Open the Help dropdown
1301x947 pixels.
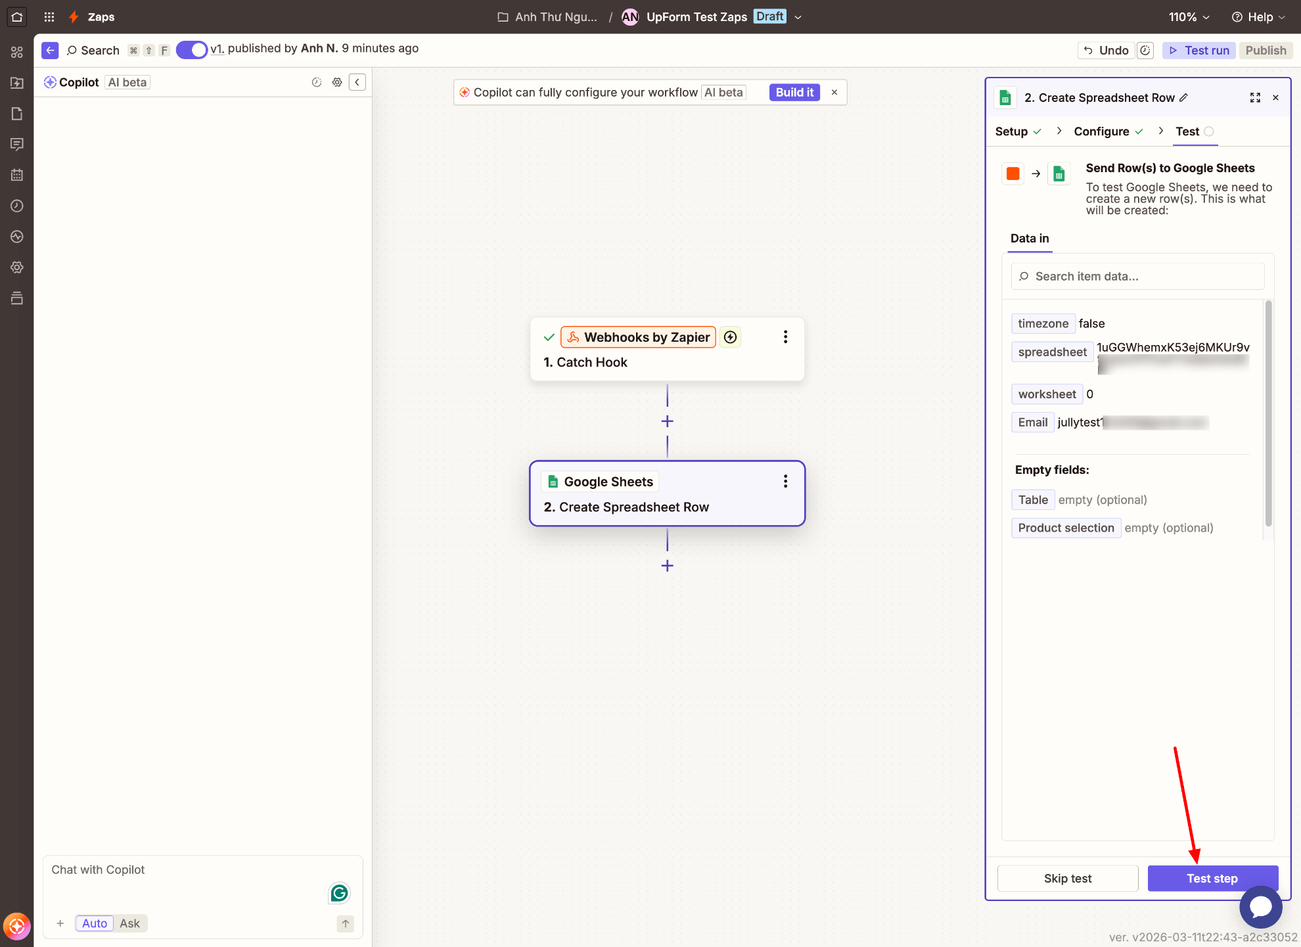tap(1258, 17)
